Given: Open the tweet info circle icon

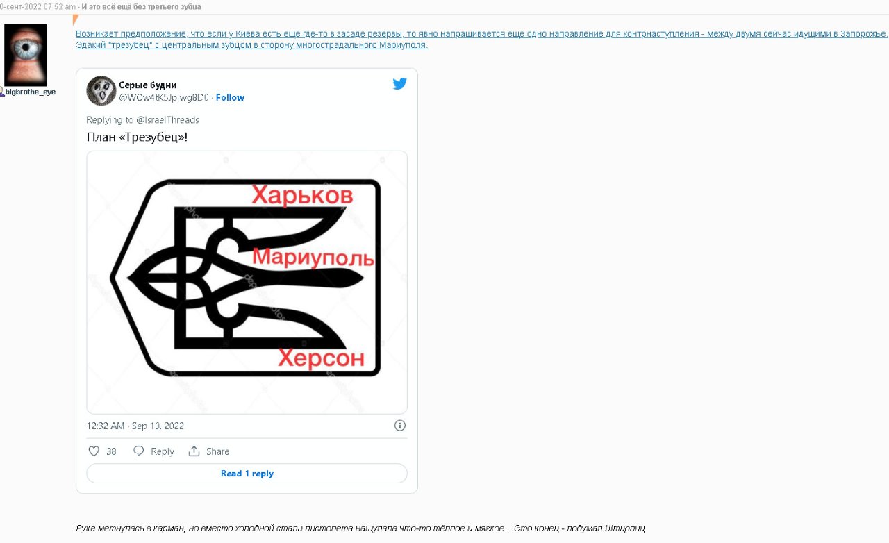Looking at the screenshot, I should point(400,426).
